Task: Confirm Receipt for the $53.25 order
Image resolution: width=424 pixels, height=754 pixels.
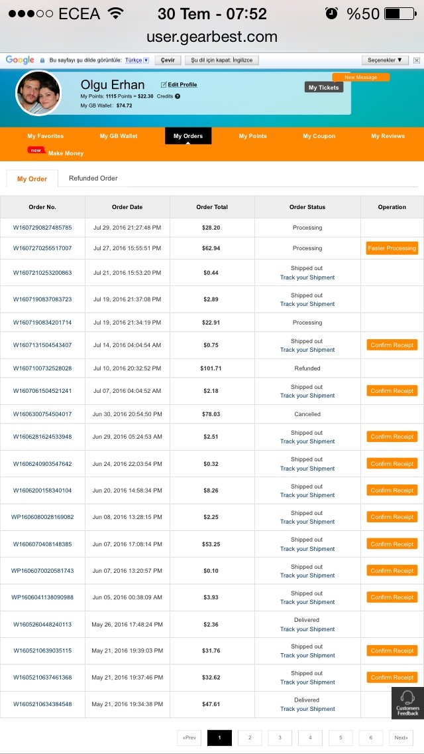Action: pyautogui.click(x=392, y=544)
